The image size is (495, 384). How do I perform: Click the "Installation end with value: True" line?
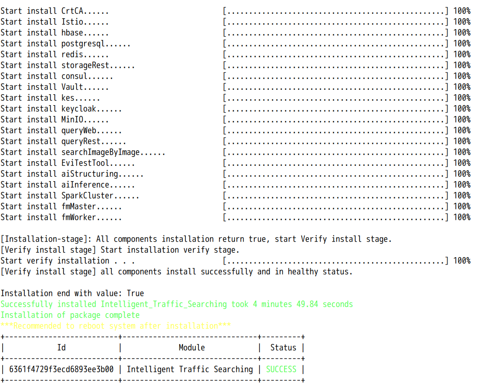click(72, 293)
